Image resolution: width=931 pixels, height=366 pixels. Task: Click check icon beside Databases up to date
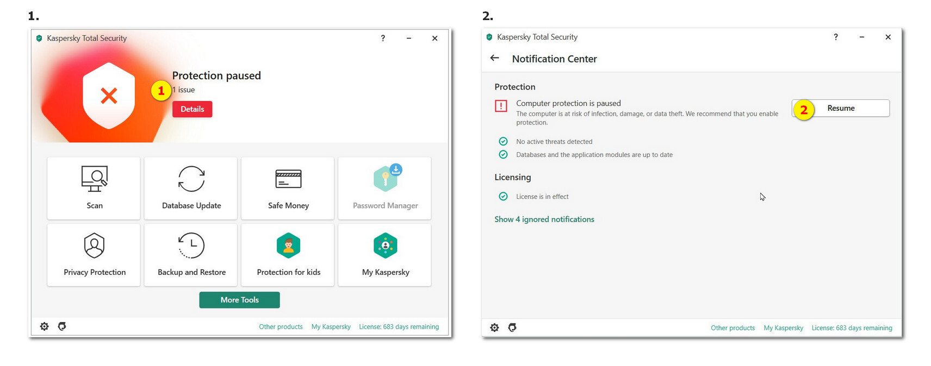tap(504, 155)
